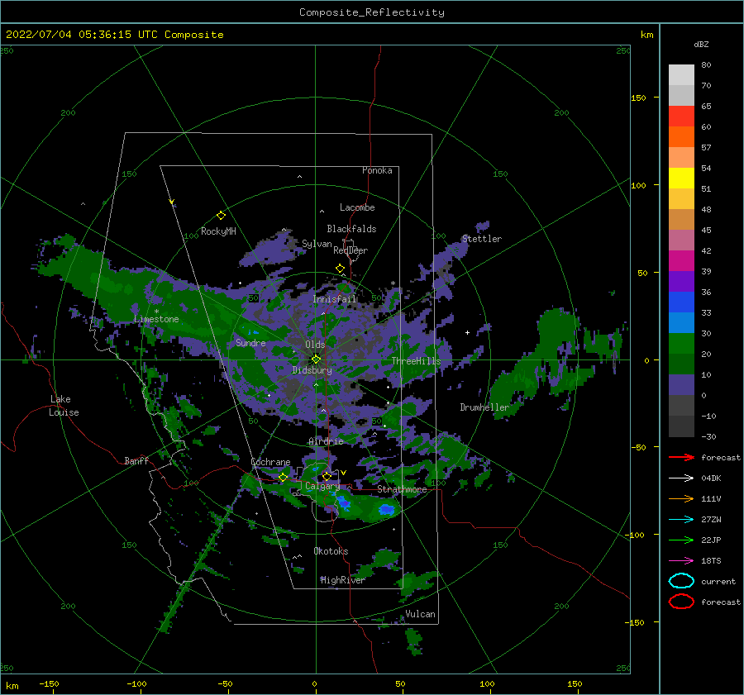Select the yellow diamond marker below RedDeer

coord(340,269)
